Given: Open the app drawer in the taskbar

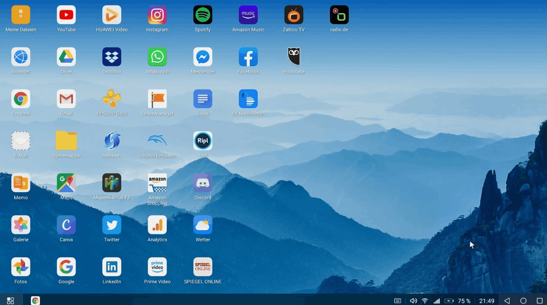Looking at the screenshot, I should click(x=11, y=301).
